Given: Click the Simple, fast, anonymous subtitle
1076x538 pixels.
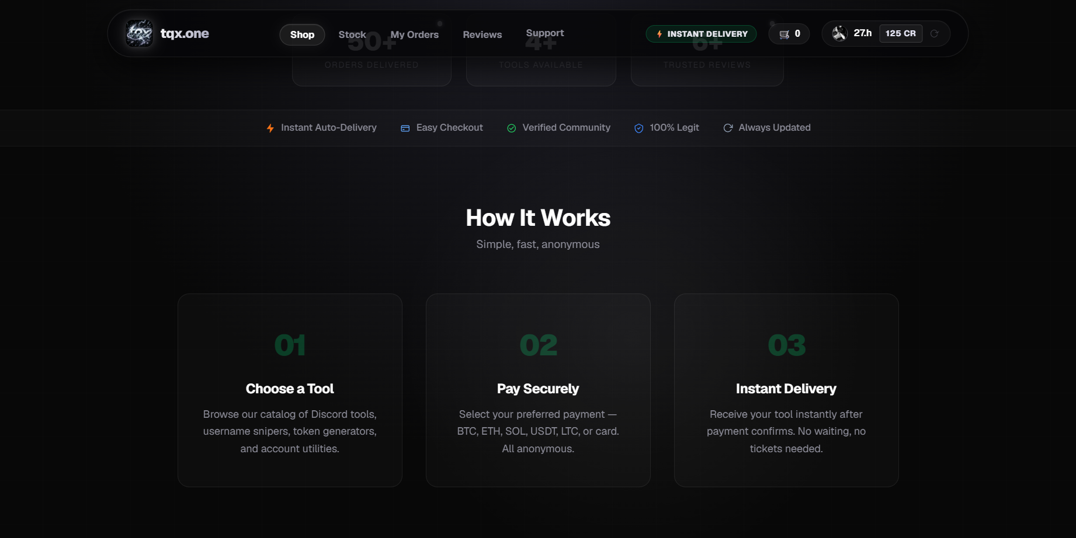Looking at the screenshot, I should point(538,244).
